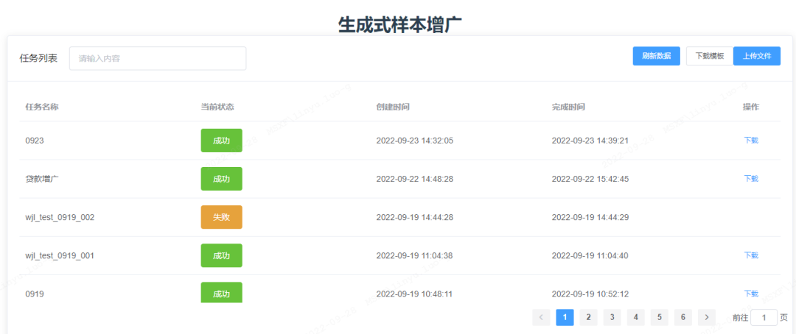796x334 pixels.
Task: Click creation time 2022-09-19 11:04:38
Action: [415, 255]
